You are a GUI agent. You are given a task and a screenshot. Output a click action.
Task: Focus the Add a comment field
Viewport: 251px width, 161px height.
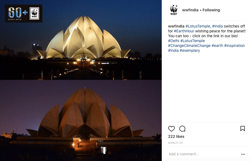203,154
